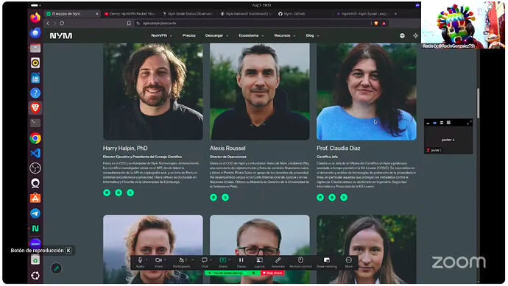Switch to the NymVPN Packet YouTube tab
This screenshot has height=286, width=508.
coord(130,14)
